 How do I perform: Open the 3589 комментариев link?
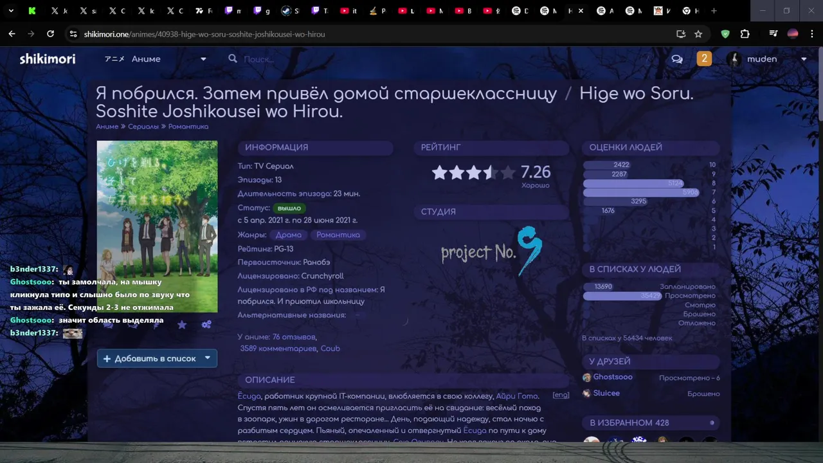[278, 348]
